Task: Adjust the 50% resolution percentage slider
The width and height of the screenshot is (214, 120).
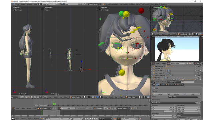Action: click(164, 111)
